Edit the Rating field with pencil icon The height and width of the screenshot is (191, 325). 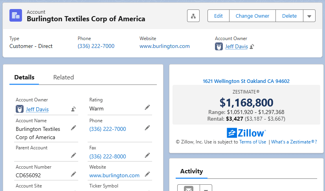(x=147, y=107)
